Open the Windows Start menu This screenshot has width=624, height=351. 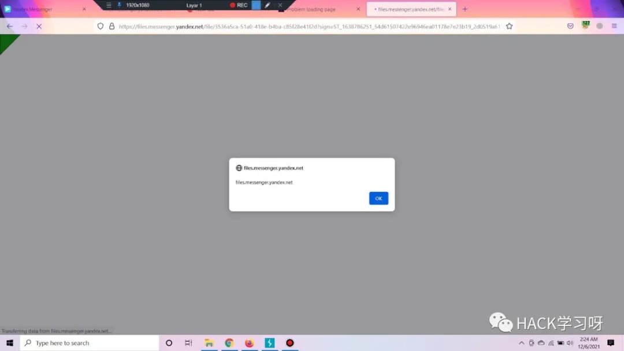[10, 343]
